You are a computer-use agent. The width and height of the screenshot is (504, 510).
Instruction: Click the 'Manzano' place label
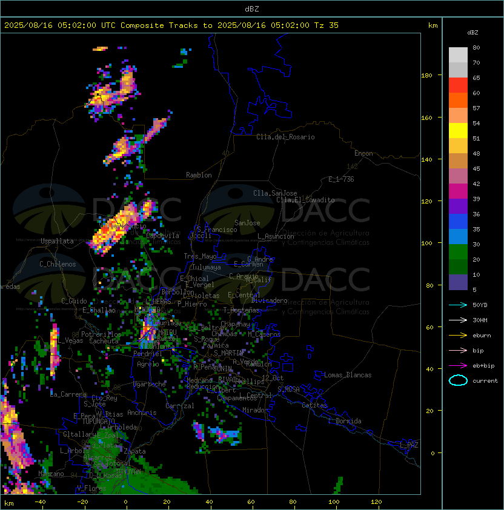click(51, 474)
